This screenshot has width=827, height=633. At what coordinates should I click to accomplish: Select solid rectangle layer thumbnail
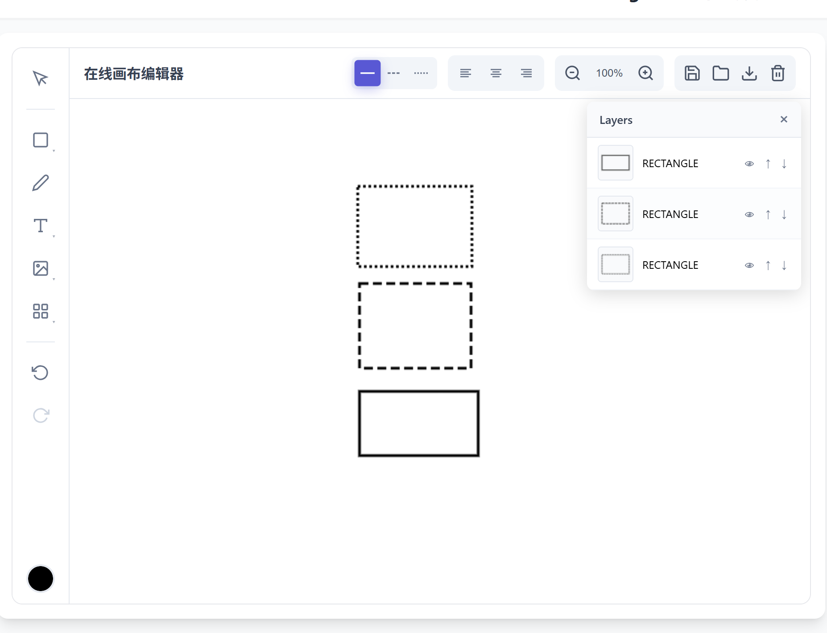click(x=616, y=163)
